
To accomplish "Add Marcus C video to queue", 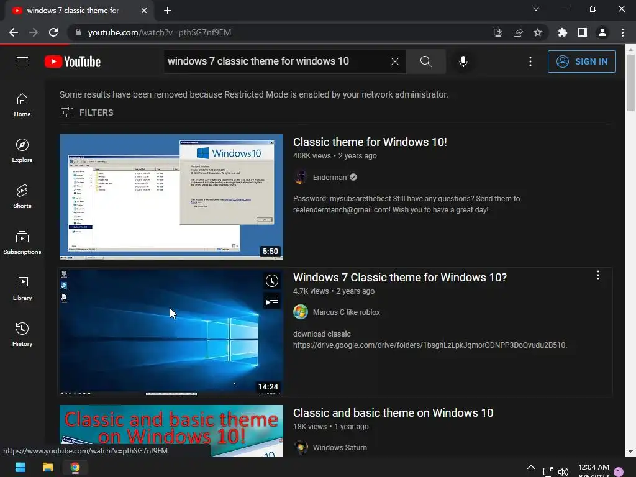I will (x=272, y=301).
